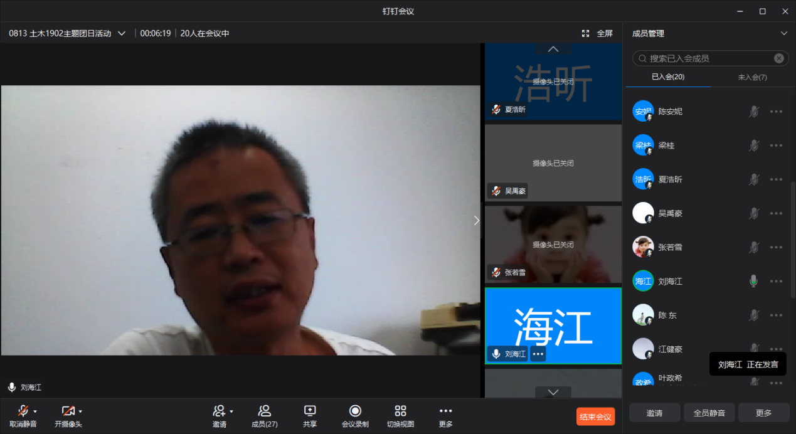Expand meeting title 0813 土木1902 dropdown
The width and height of the screenshot is (796, 434).
(122, 33)
